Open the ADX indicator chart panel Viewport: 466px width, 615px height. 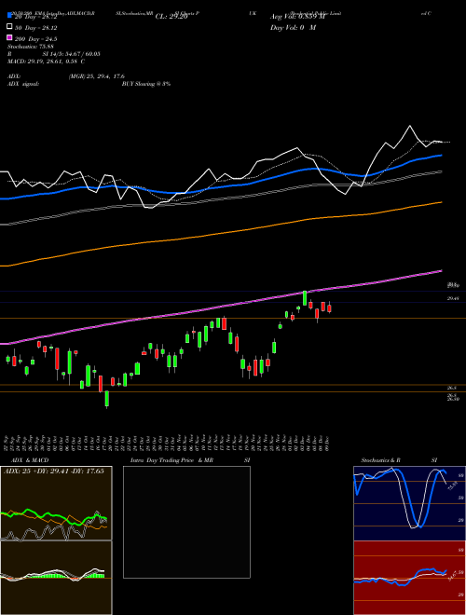click(56, 503)
